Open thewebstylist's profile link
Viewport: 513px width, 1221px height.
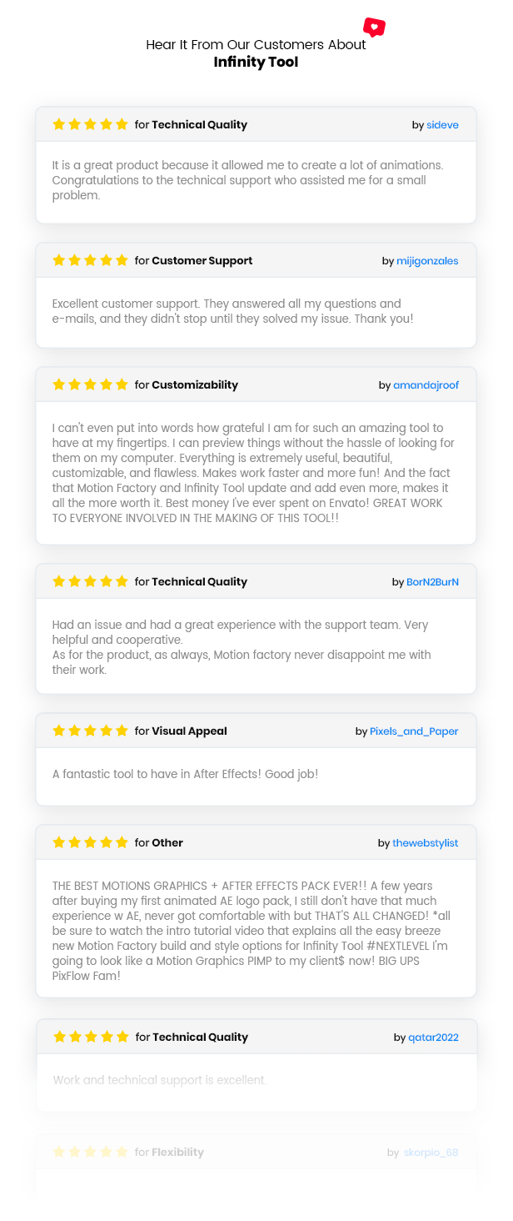(426, 843)
